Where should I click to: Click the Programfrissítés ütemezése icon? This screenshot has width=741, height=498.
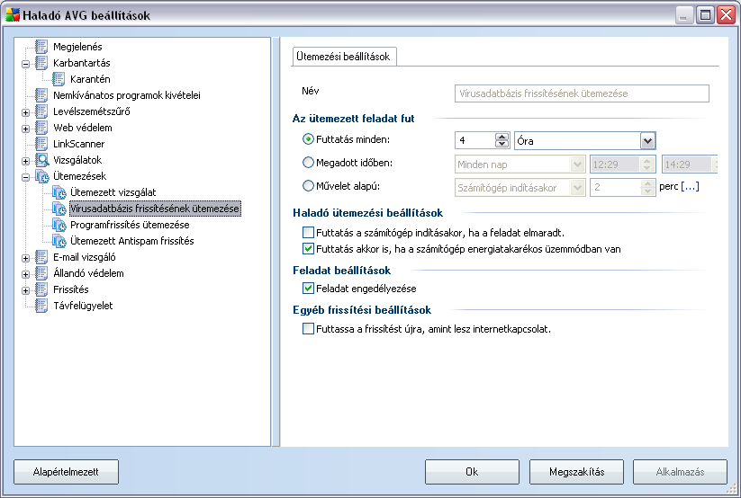coord(59,225)
